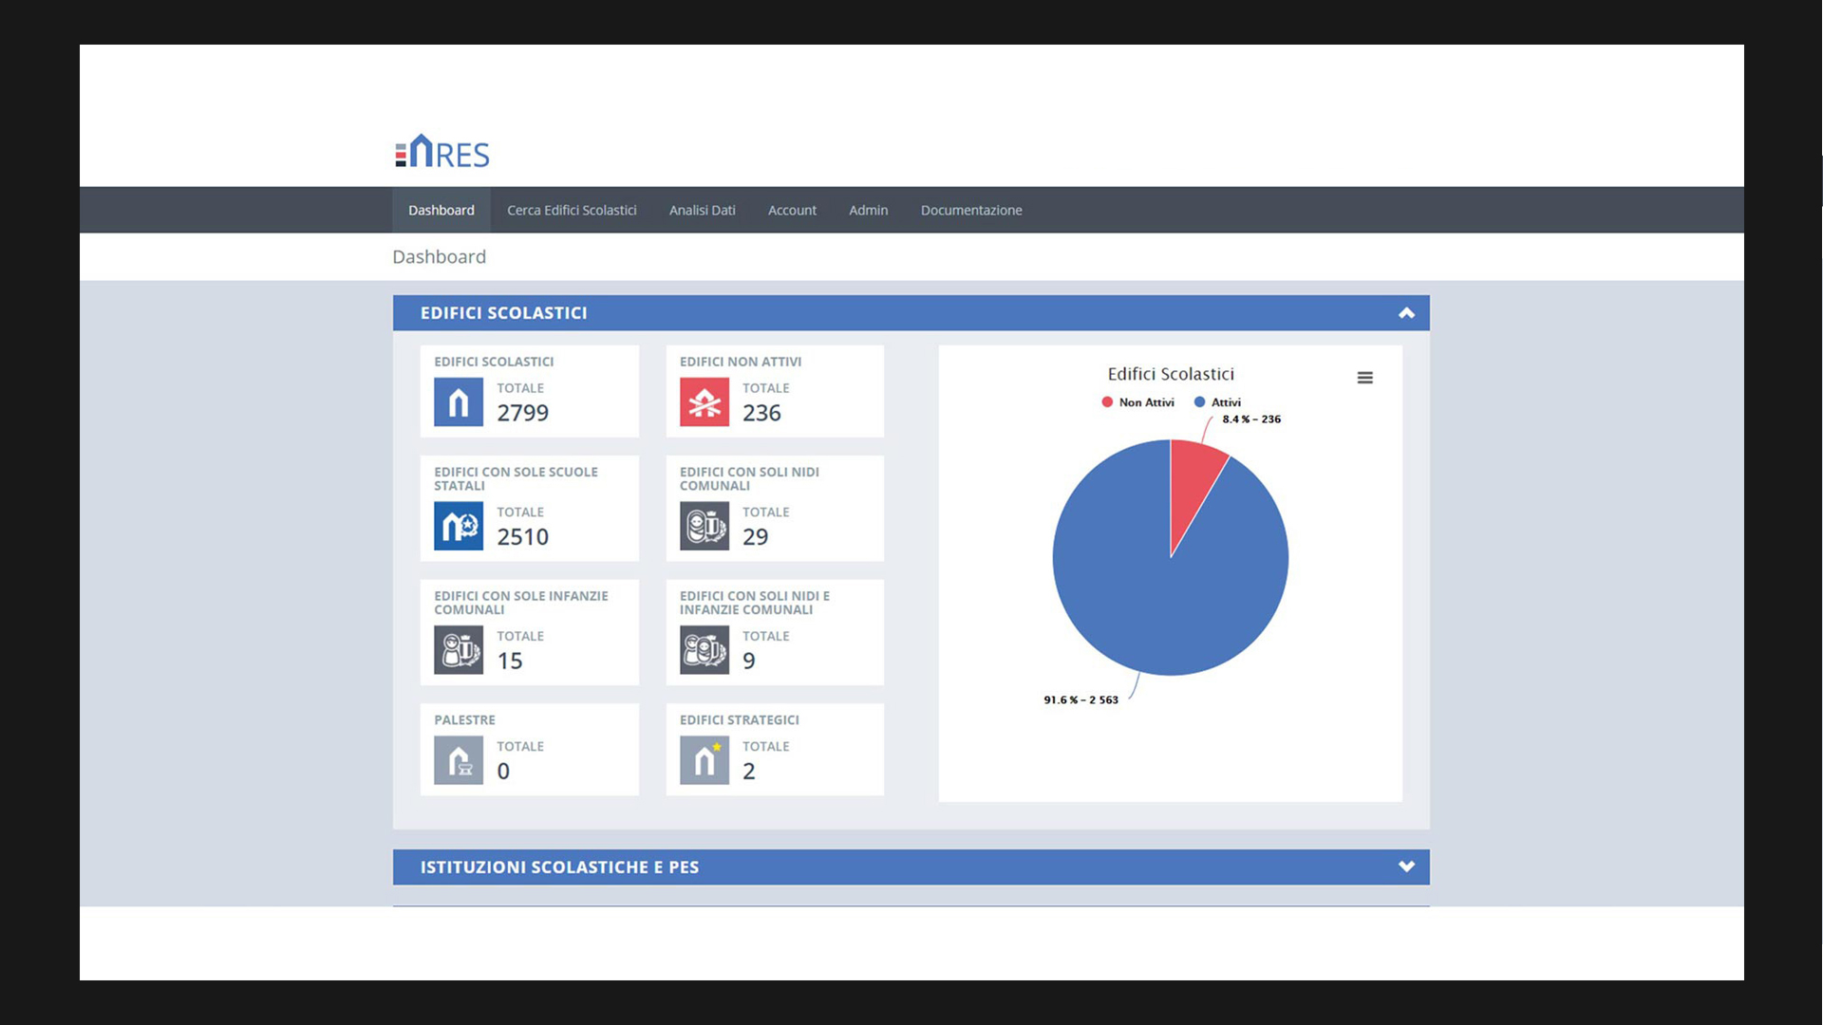The height and width of the screenshot is (1025, 1823).
Task: Click the Edifici Scolastici building icon
Action: point(459,402)
